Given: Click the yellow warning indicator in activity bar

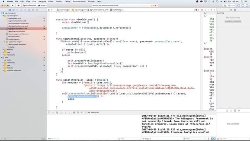Looking at the screenshot, I should point(152,5).
